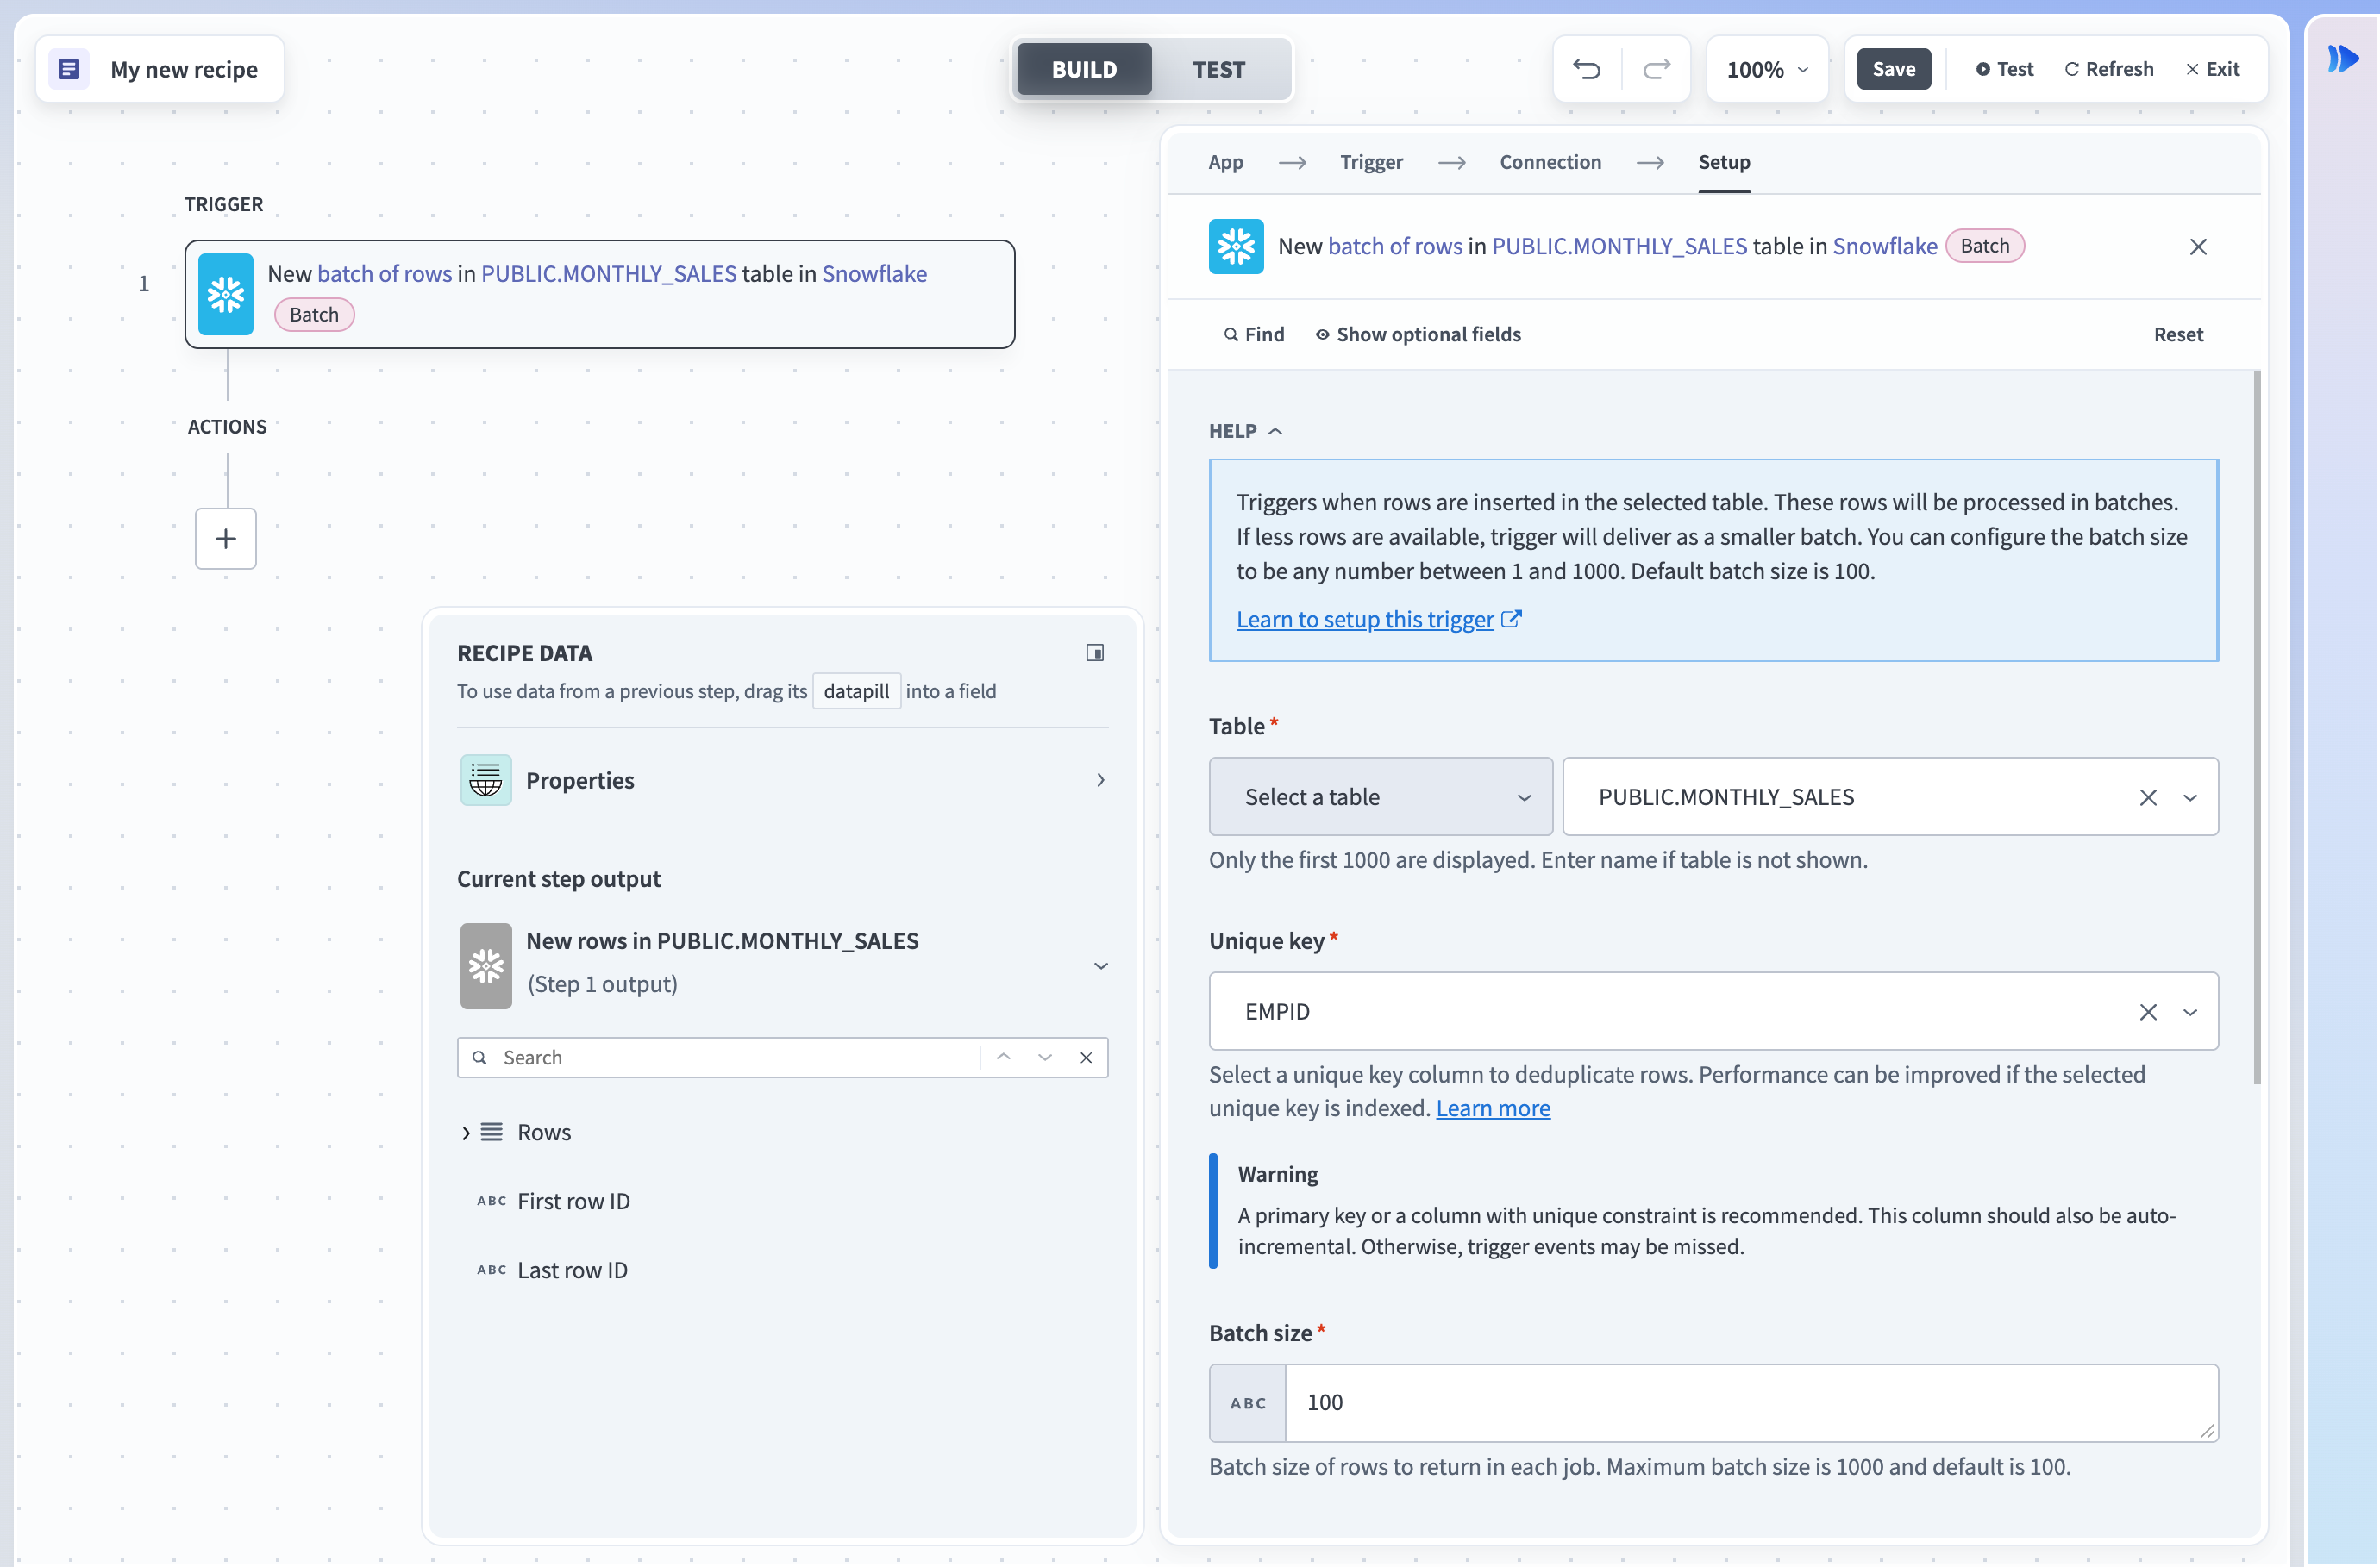
Task: Click Snowflake icon in setup panel header
Action: [1236, 246]
